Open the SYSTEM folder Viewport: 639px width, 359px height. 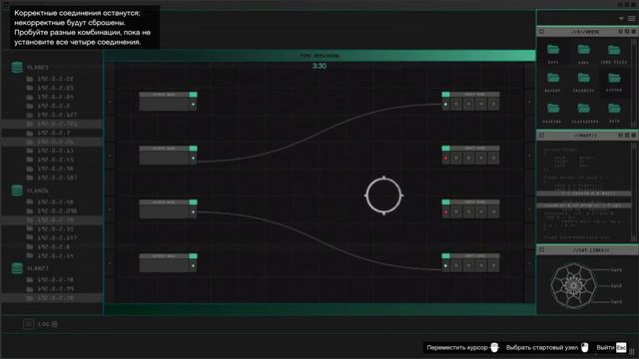pyautogui.click(x=614, y=82)
